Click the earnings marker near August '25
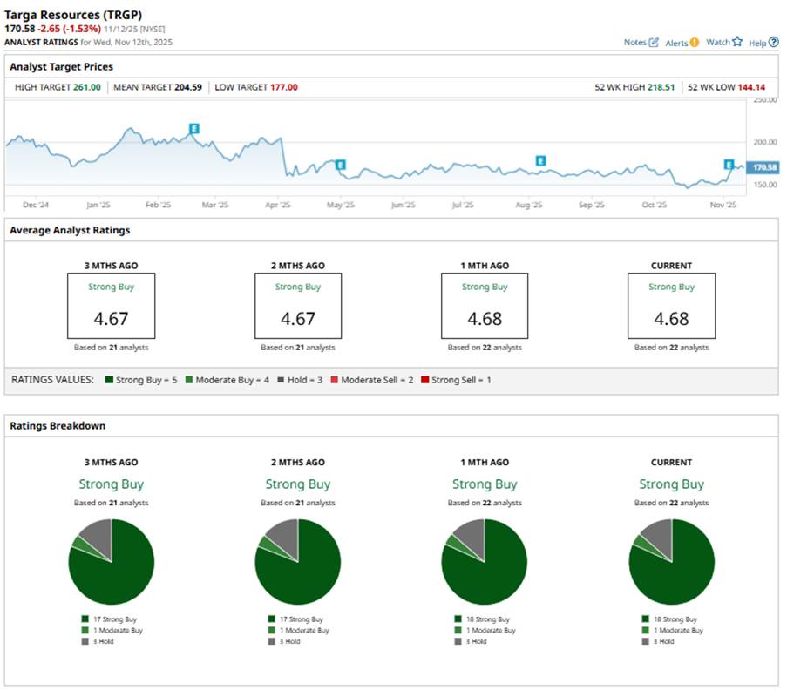The width and height of the screenshot is (787, 697). pos(540,160)
